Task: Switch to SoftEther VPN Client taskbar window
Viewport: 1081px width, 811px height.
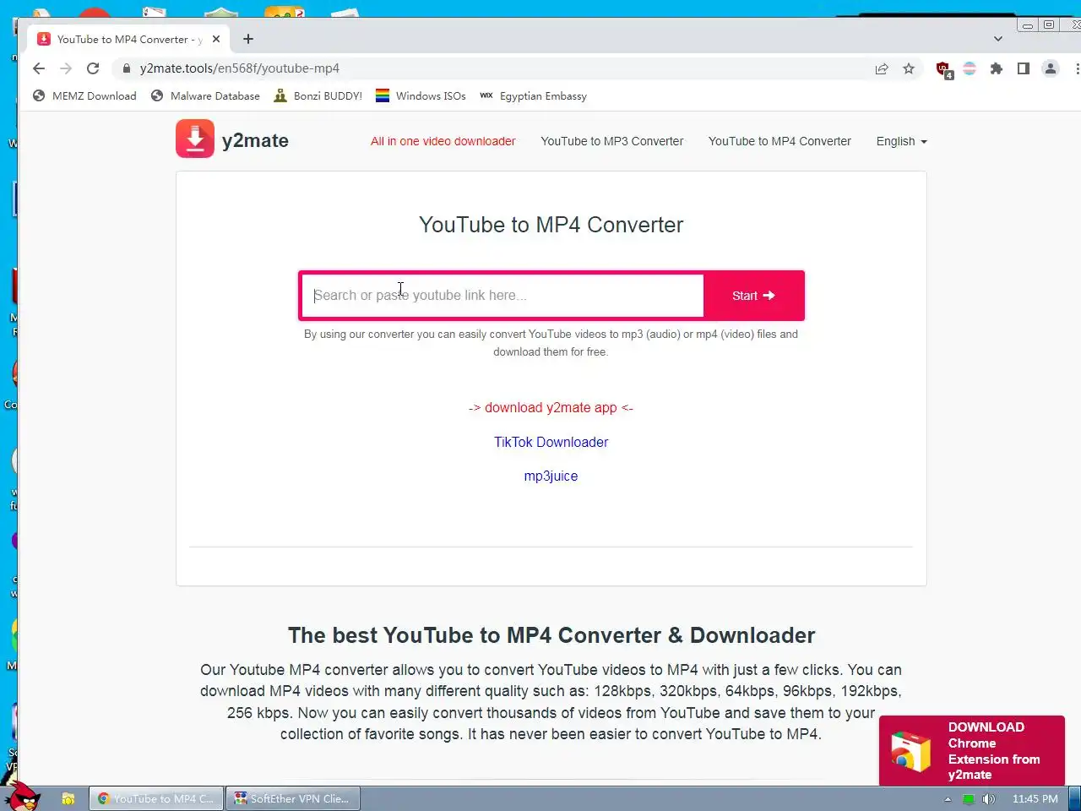Action: tap(292, 798)
